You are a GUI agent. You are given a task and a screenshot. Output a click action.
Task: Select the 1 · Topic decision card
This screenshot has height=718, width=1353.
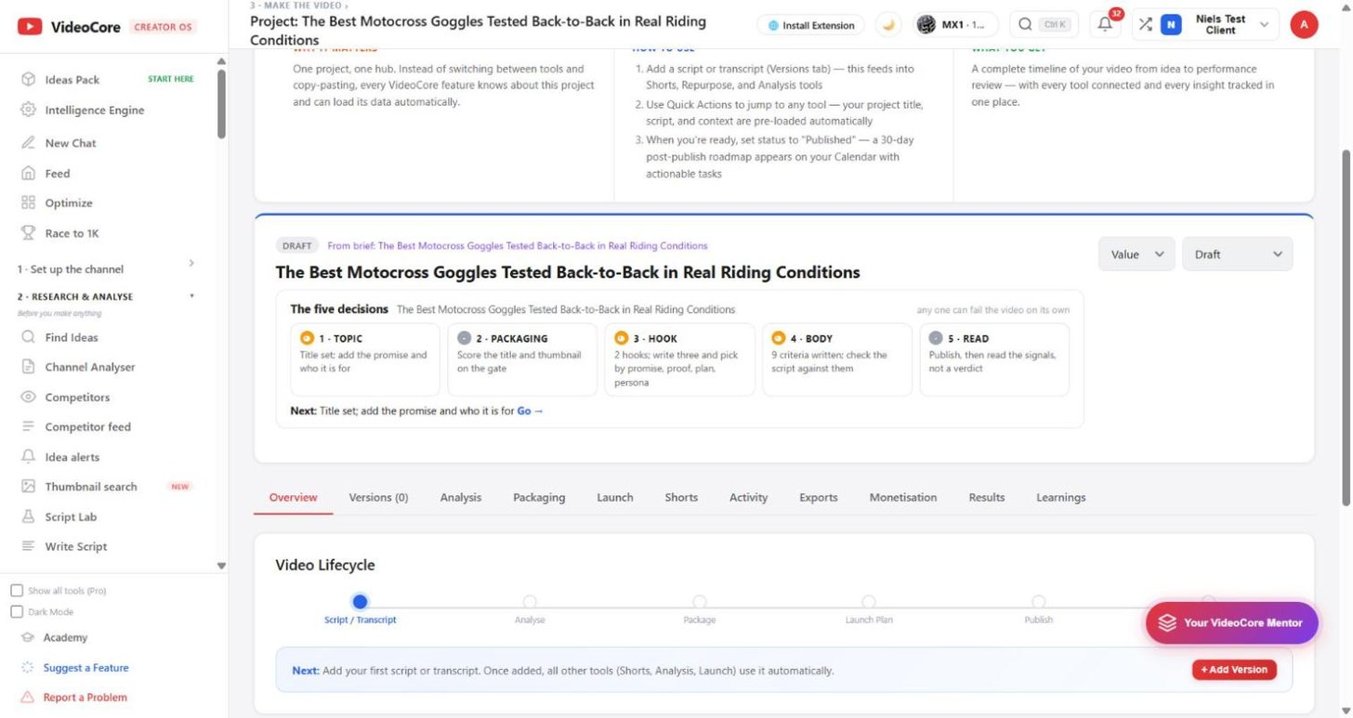pyautogui.click(x=365, y=359)
